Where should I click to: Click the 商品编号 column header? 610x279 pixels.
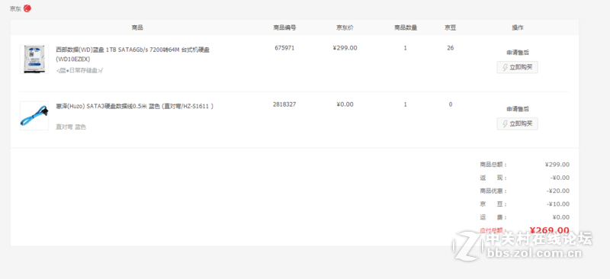coord(284,27)
